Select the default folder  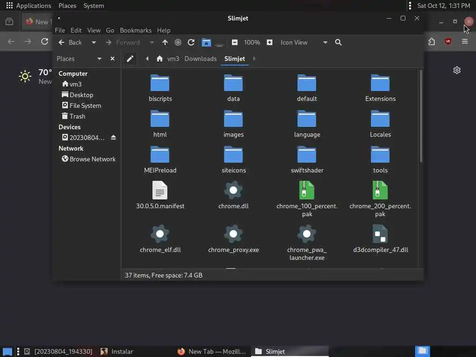[307, 88]
